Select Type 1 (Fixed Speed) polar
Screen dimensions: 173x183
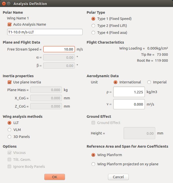93,19
